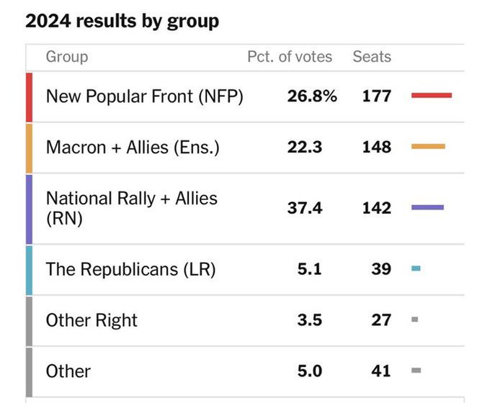
Task: Click the orange Macron + Allies color swatch
Action: (29, 148)
